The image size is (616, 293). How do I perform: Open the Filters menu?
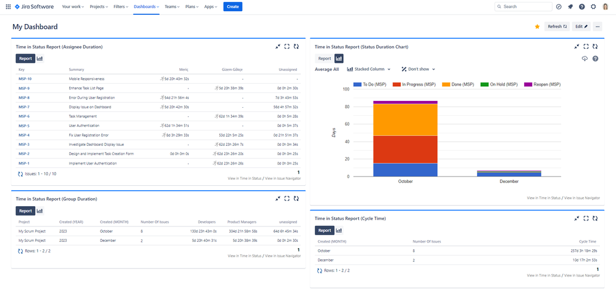pos(122,7)
